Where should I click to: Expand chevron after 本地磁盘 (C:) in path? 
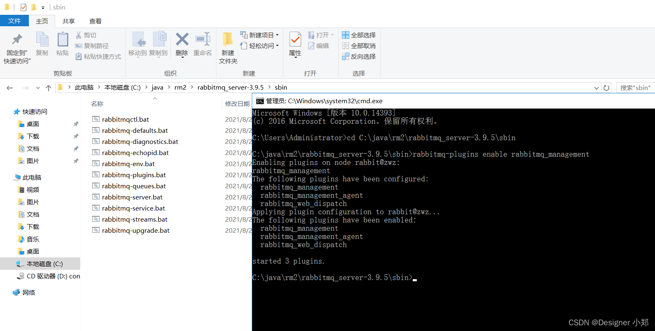coord(146,88)
